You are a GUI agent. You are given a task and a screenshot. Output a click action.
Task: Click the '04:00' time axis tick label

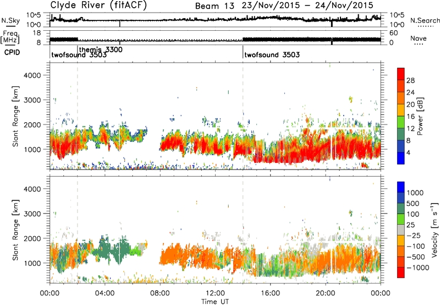tap(105, 293)
